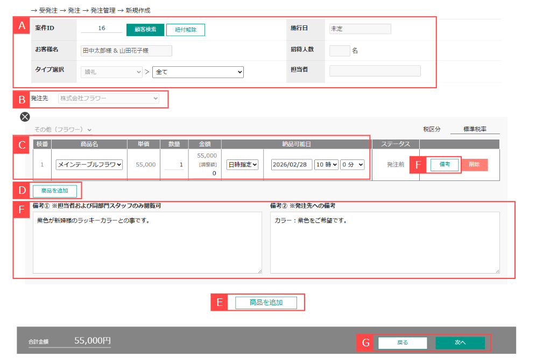This screenshot has width=536, height=363.
Task: Click the small 商品を追加 button under table
Action: pyautogui.click(x=55, y=190)
